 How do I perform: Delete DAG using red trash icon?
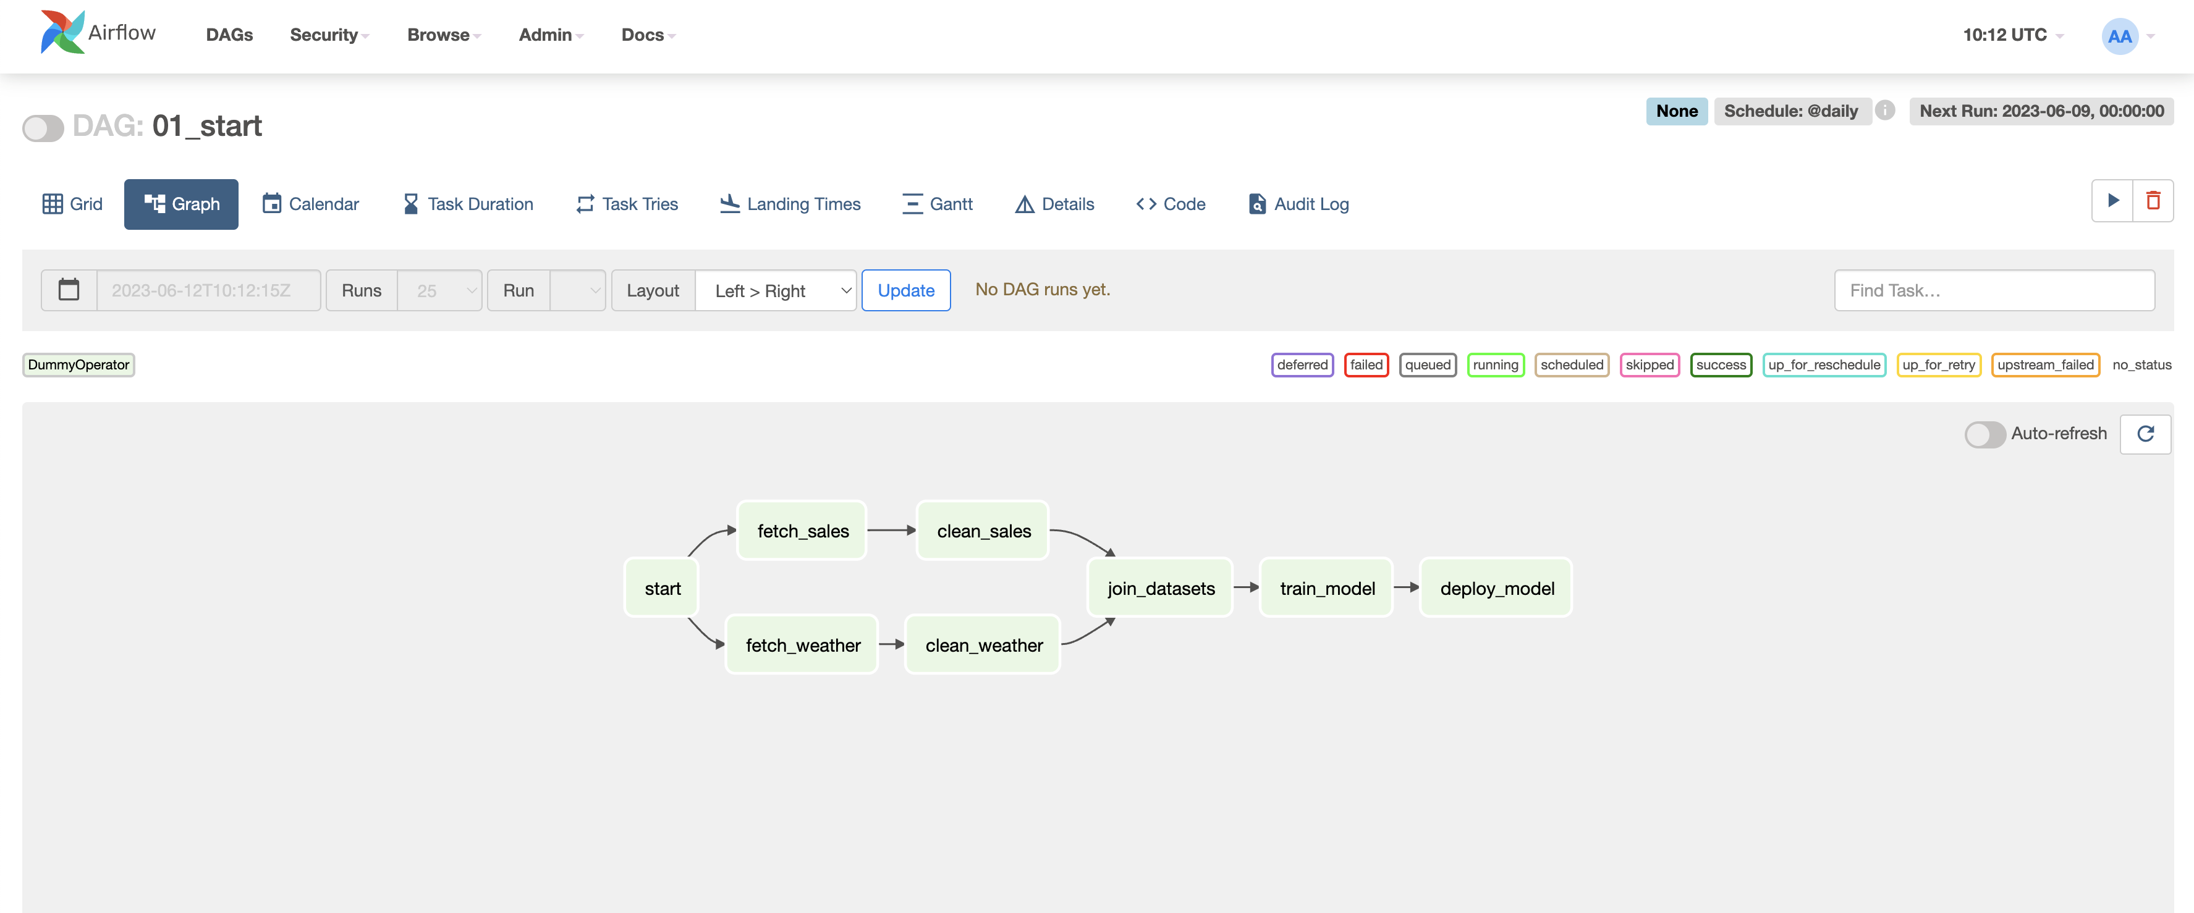tap(2153, 201)
